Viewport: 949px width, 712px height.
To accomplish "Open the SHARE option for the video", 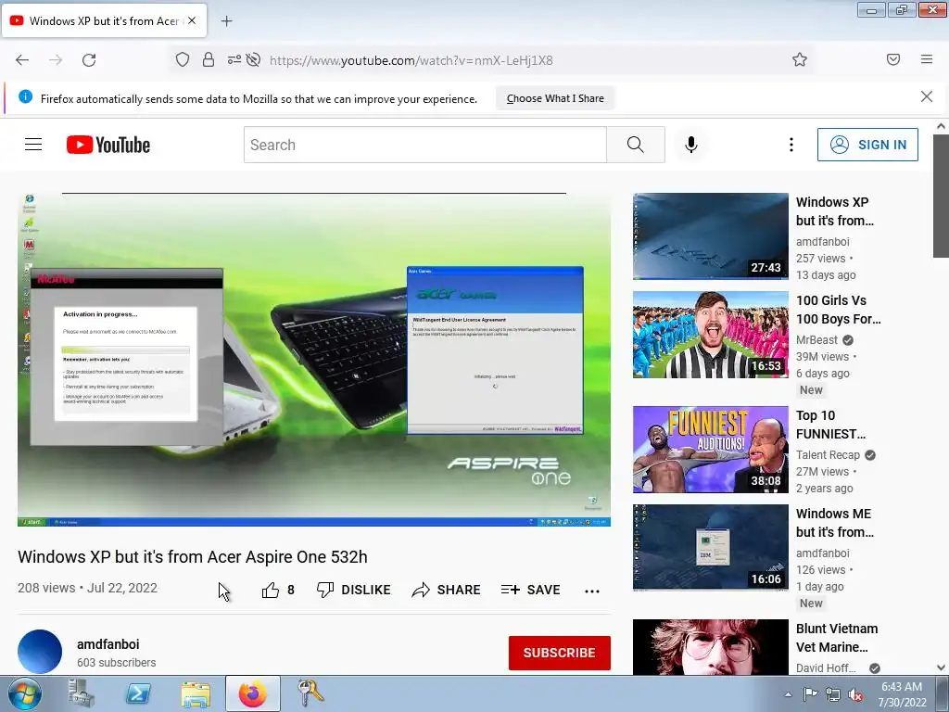I will [x=446, y=590].
